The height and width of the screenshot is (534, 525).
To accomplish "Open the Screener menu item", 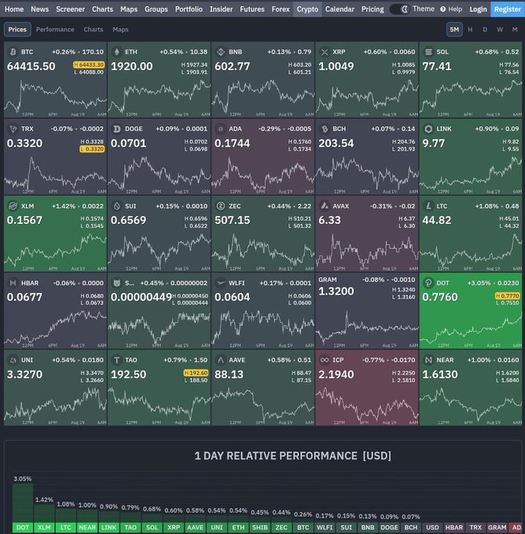I will [70, 9].
